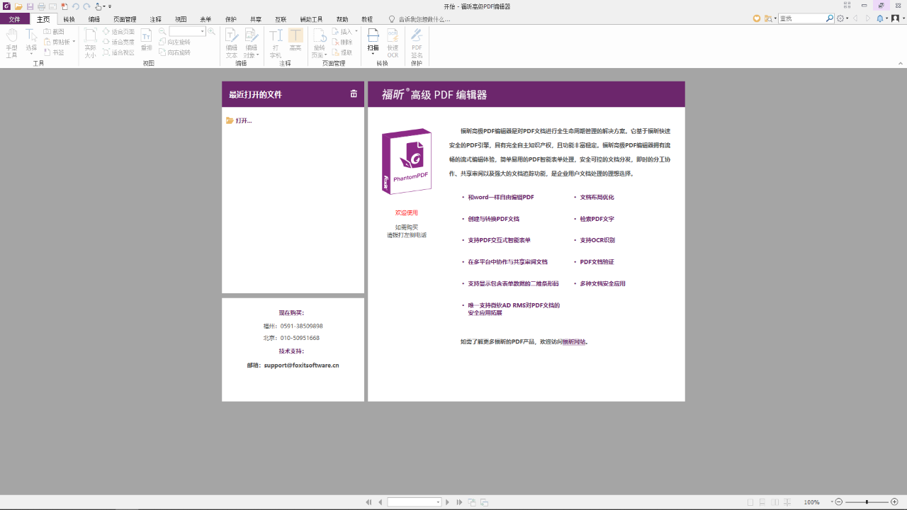Choose Fit Width (适合宽度)
Screen dimensions: 907x510
point(118,42)
